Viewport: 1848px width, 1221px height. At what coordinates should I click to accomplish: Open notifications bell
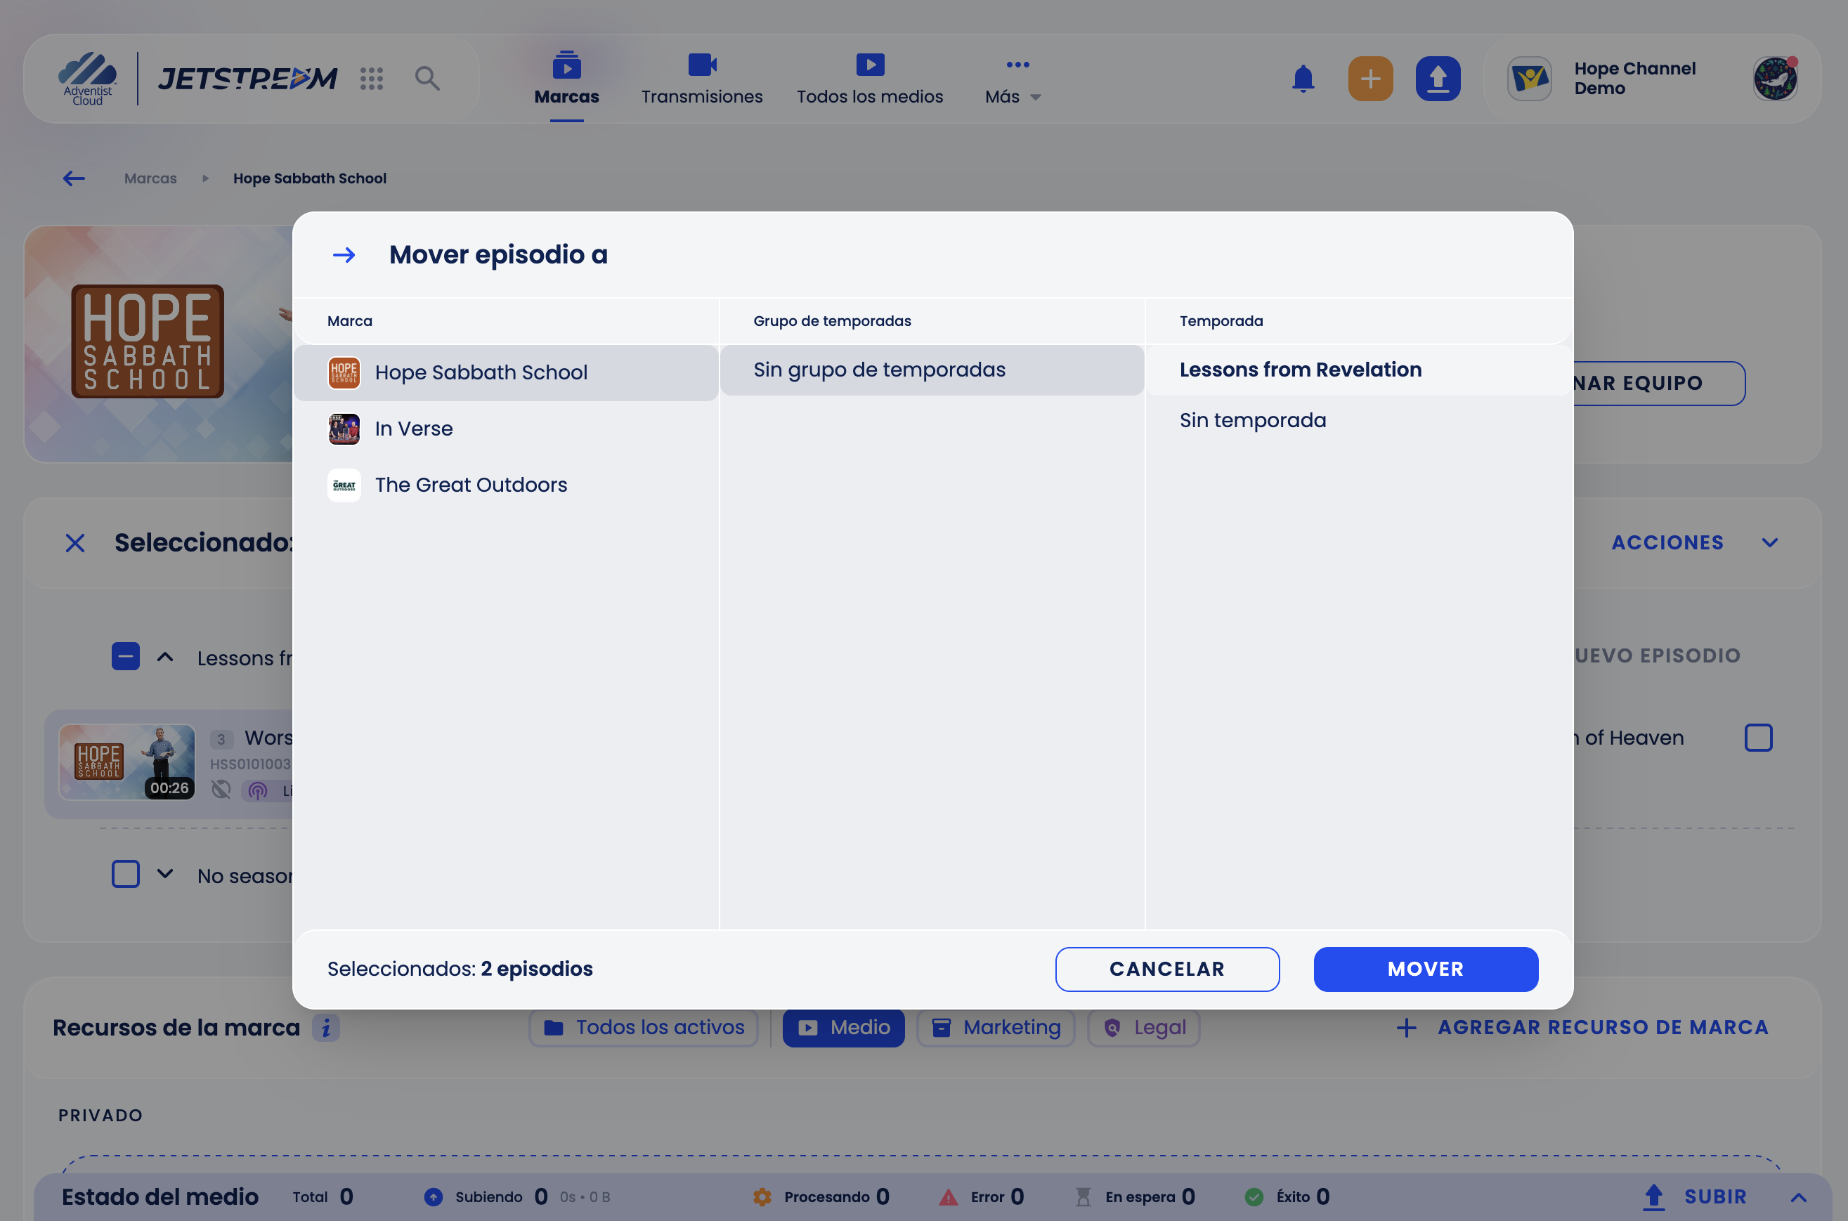[1303, 78]
